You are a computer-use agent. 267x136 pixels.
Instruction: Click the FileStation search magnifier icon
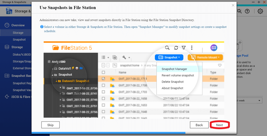[167, 48]
